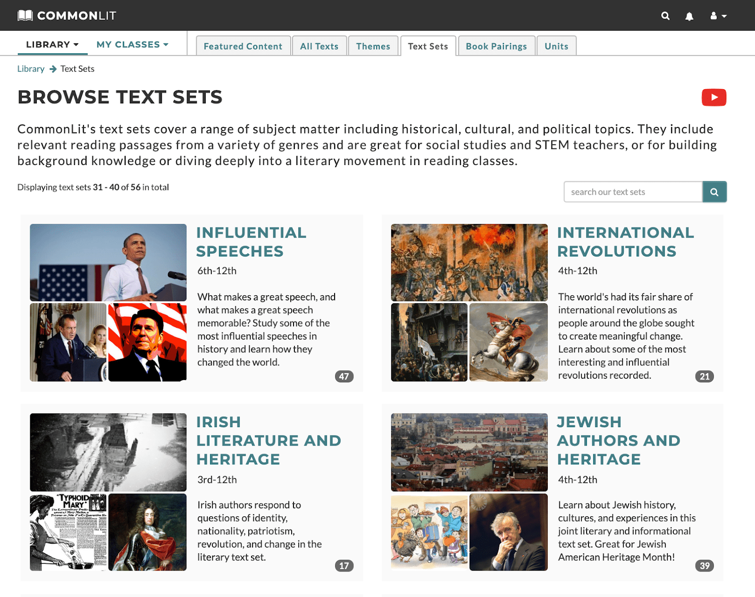The image size is (755, 597).
Task: Click the 47 count badge on Influential Speeches
Action: tap(344, 376)
